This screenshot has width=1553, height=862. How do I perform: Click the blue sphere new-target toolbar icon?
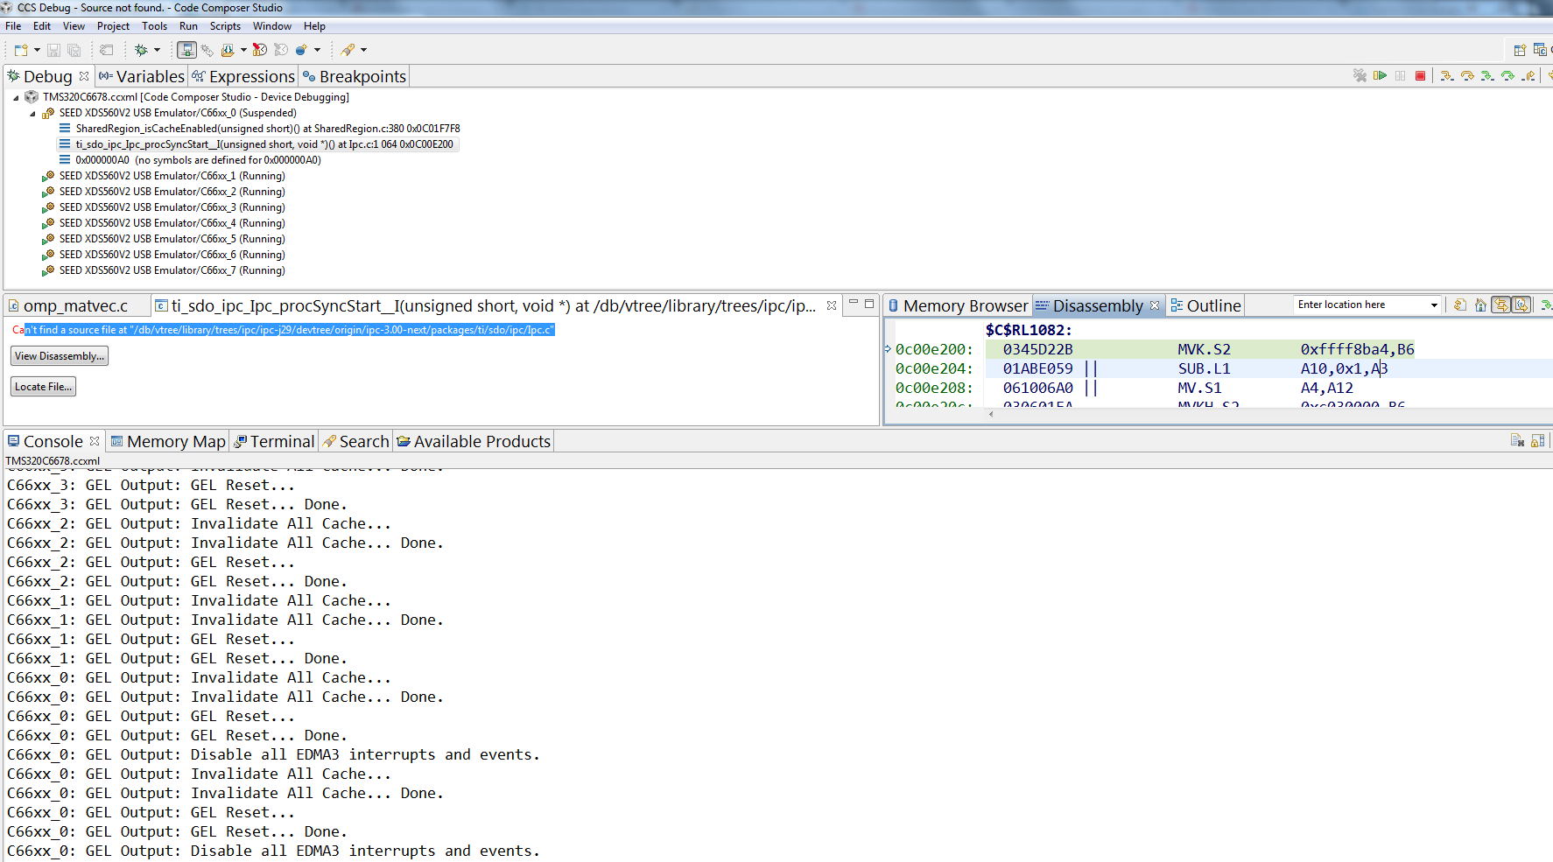[301, 50]
